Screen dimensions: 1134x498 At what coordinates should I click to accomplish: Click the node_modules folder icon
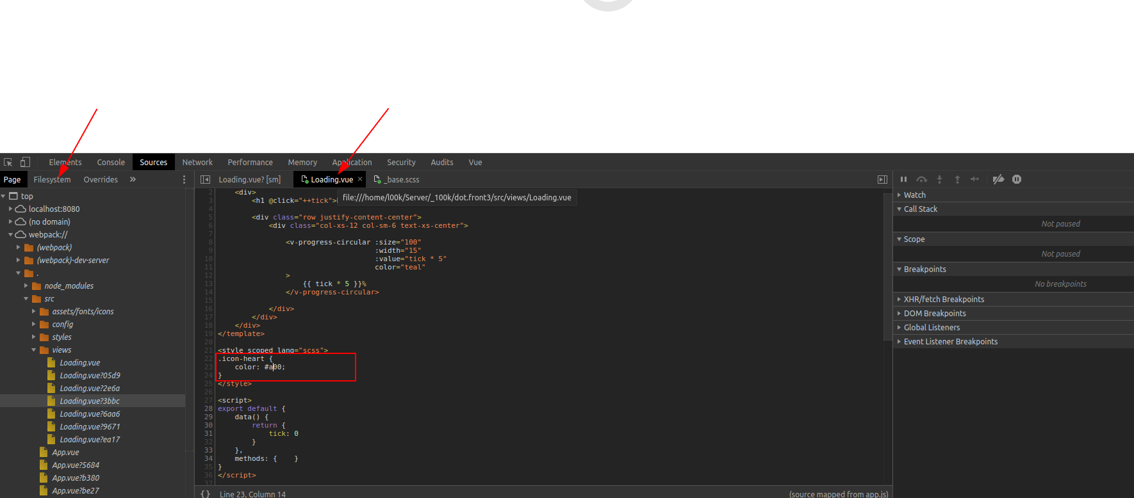[x=37, y=286]
